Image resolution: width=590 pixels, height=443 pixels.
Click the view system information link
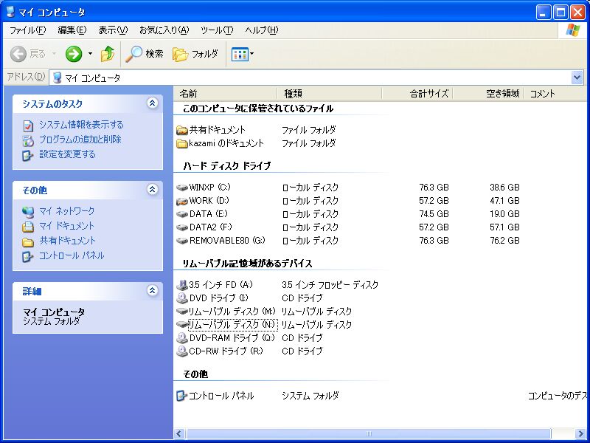[81, 125]
